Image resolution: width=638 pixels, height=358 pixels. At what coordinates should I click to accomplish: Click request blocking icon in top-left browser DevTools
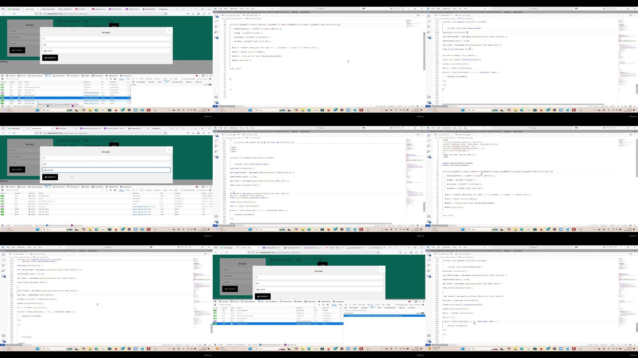tap(114, 79)
